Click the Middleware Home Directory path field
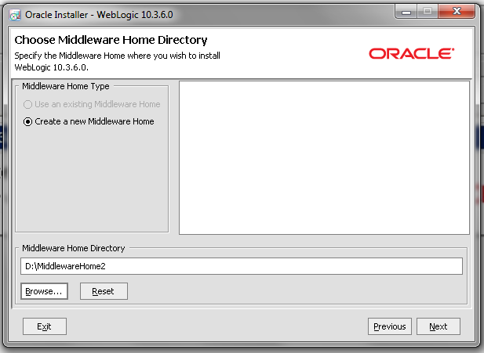This screenshot has height=353, width=484. tap(242, 266)
